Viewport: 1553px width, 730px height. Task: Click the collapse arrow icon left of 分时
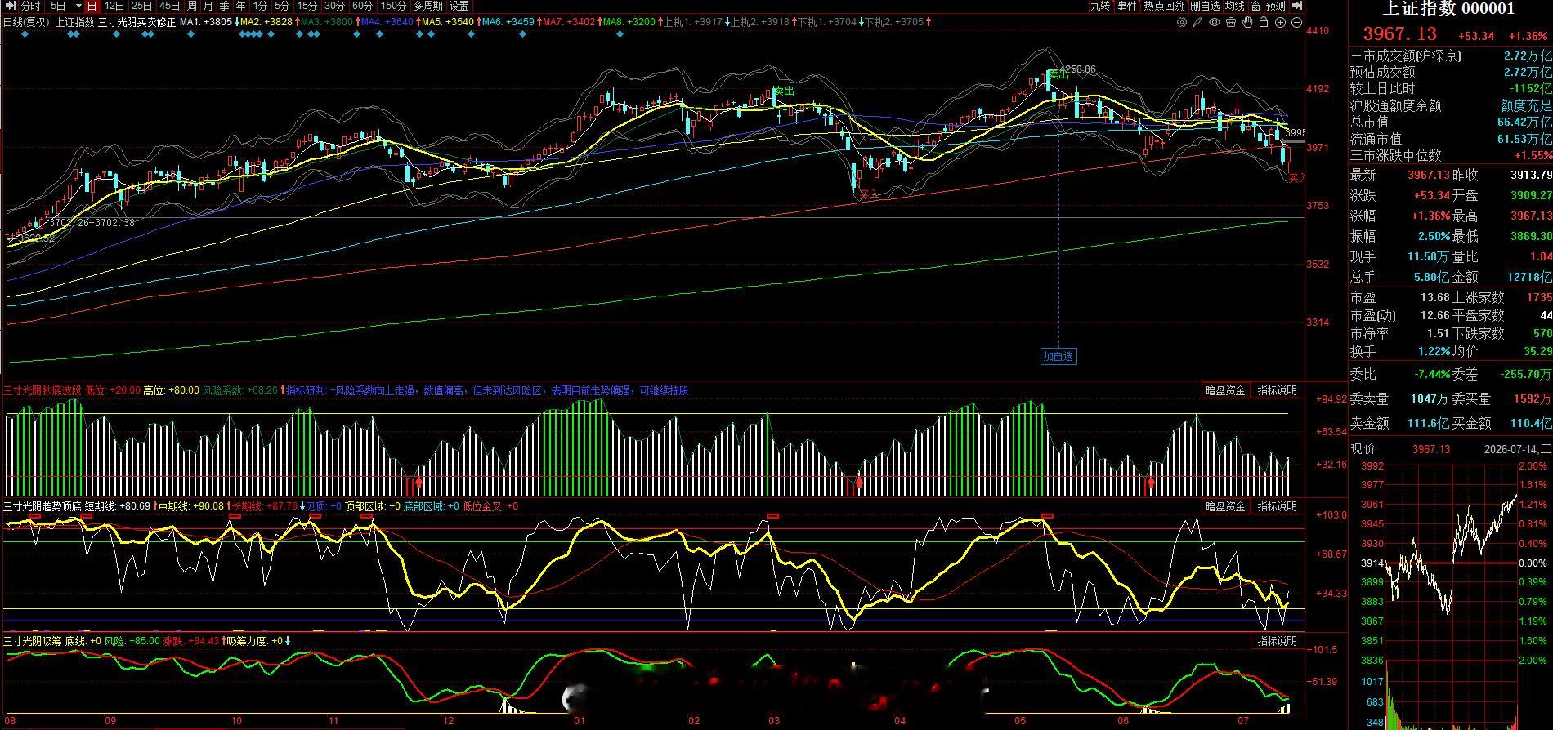(11, 6)
